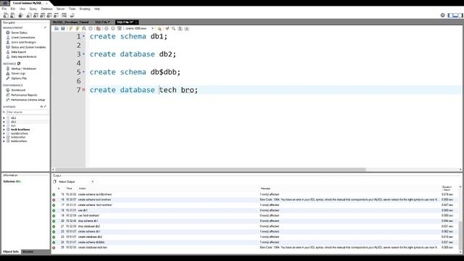Open Performance Reports
Screen dimensions: 464x261
pyautogui.click(x=24, y=95)
